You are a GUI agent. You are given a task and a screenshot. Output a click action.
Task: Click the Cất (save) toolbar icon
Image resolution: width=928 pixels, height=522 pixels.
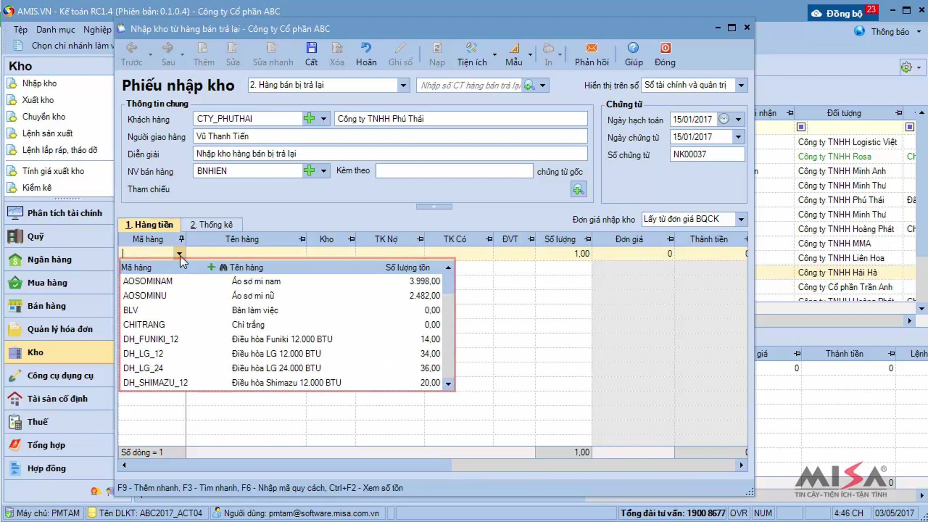click(x=311, y=48)
